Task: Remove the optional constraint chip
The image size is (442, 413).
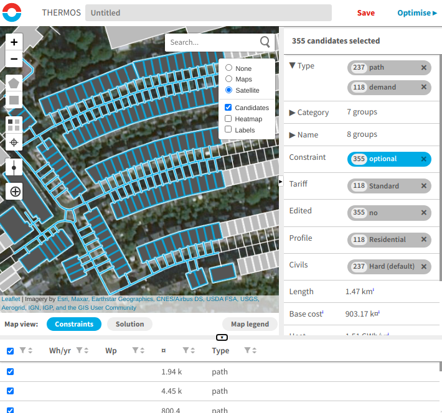Action: tap(424, 159)
